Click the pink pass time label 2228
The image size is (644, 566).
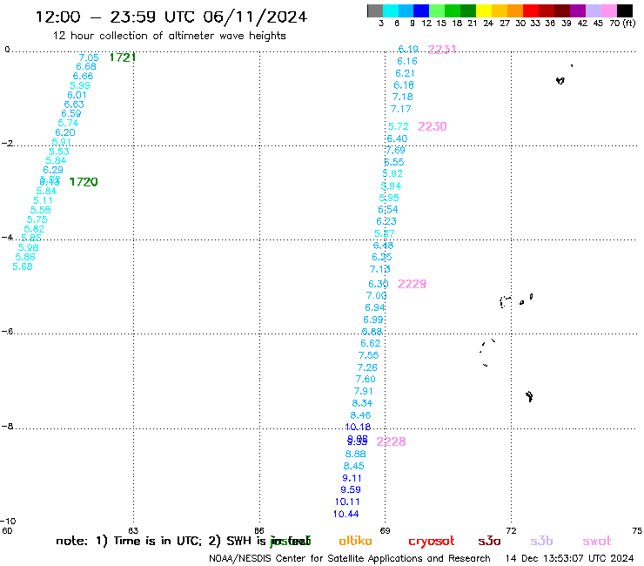391,441
